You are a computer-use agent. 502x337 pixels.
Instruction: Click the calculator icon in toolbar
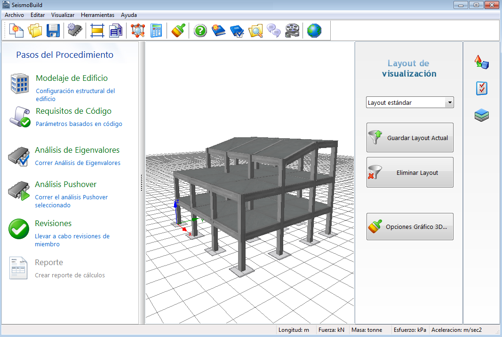[x=156, y=31]
